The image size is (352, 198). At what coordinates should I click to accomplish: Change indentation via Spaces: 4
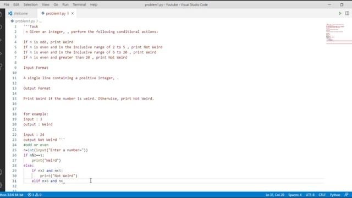(295, 195)
